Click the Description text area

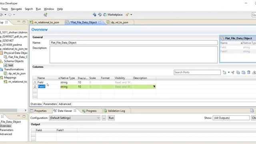click(x=133, y=55)
